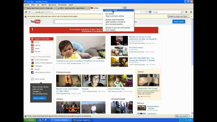Image resolution: width=217 pixels, height=122 pixels.
Task: Open the Mariah Carey entrevistada video title
Action: point(67,90)
